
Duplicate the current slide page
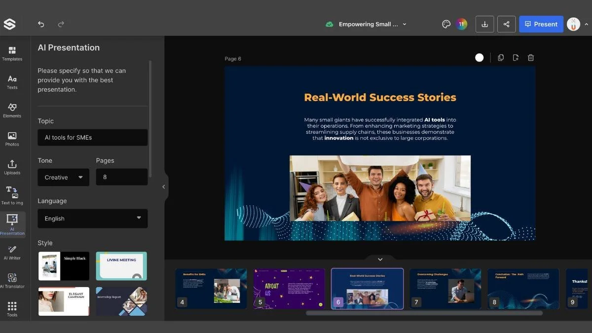(x=501, y=58)
